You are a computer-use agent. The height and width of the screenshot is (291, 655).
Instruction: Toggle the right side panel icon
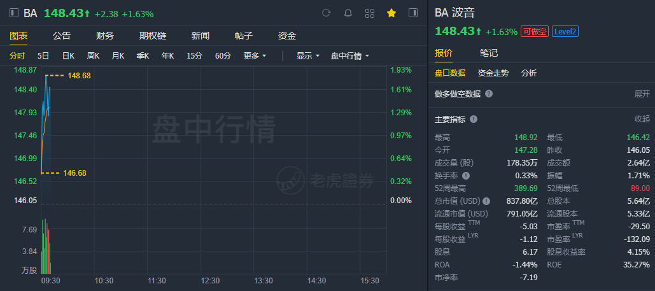click(x=413, y=13)
